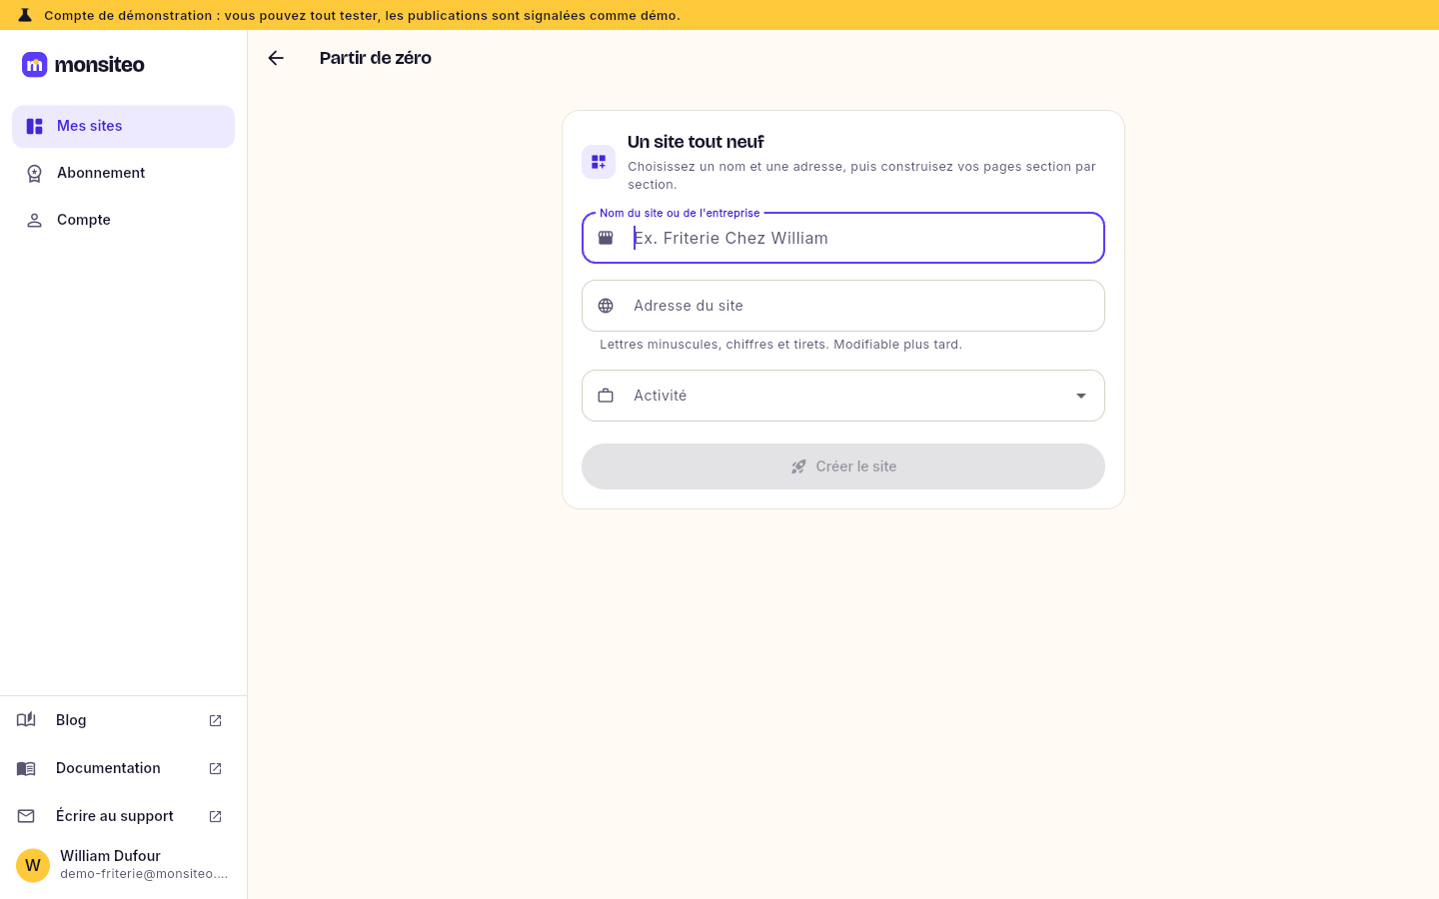Click the briefcase icon in Activité field
The height and width of the screenshot is (899, 1439).
click(x=606, y=396)
